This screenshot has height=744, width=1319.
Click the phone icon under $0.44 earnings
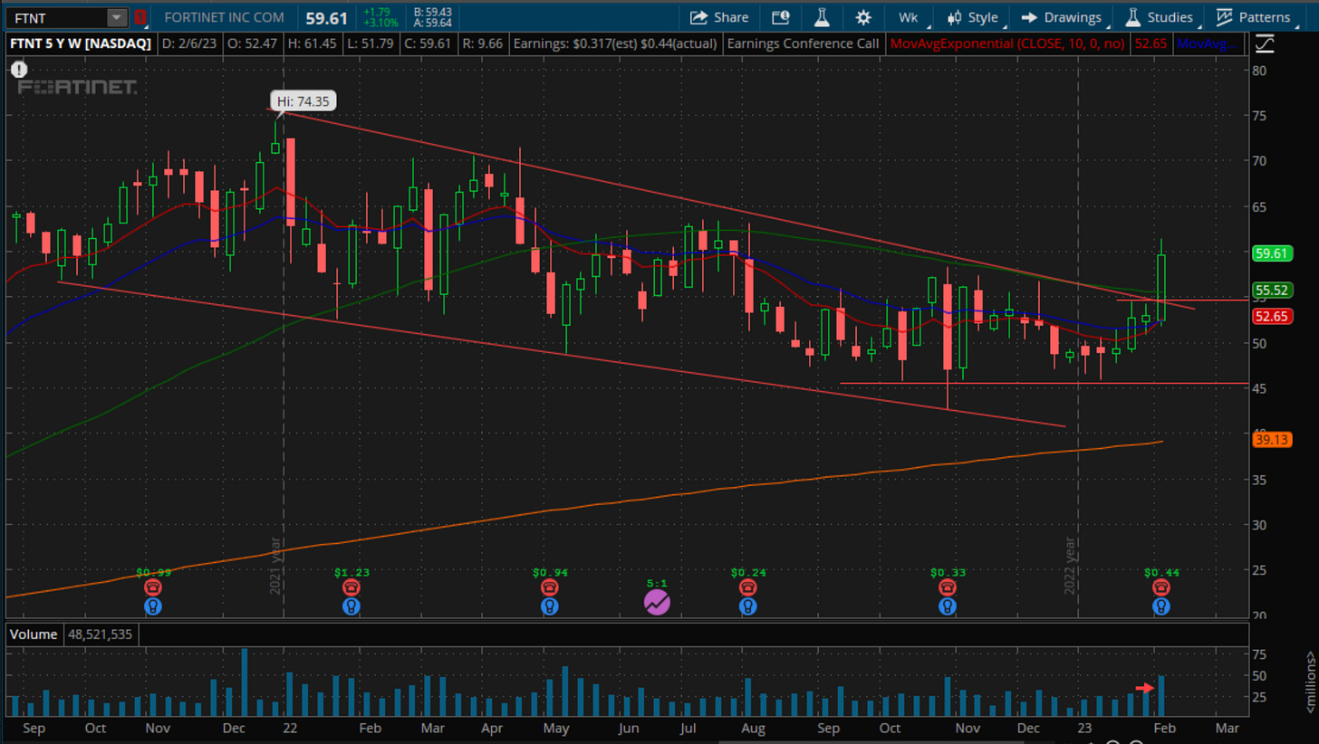pos(1161,587)
